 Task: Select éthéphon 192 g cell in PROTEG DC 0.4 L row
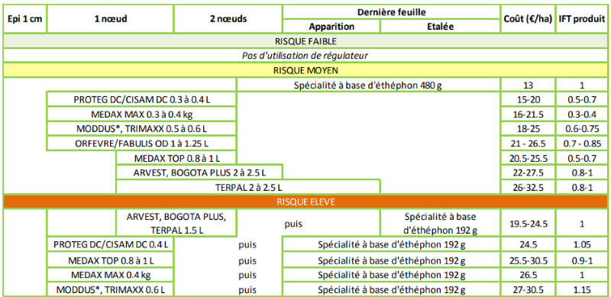point(391,245)
